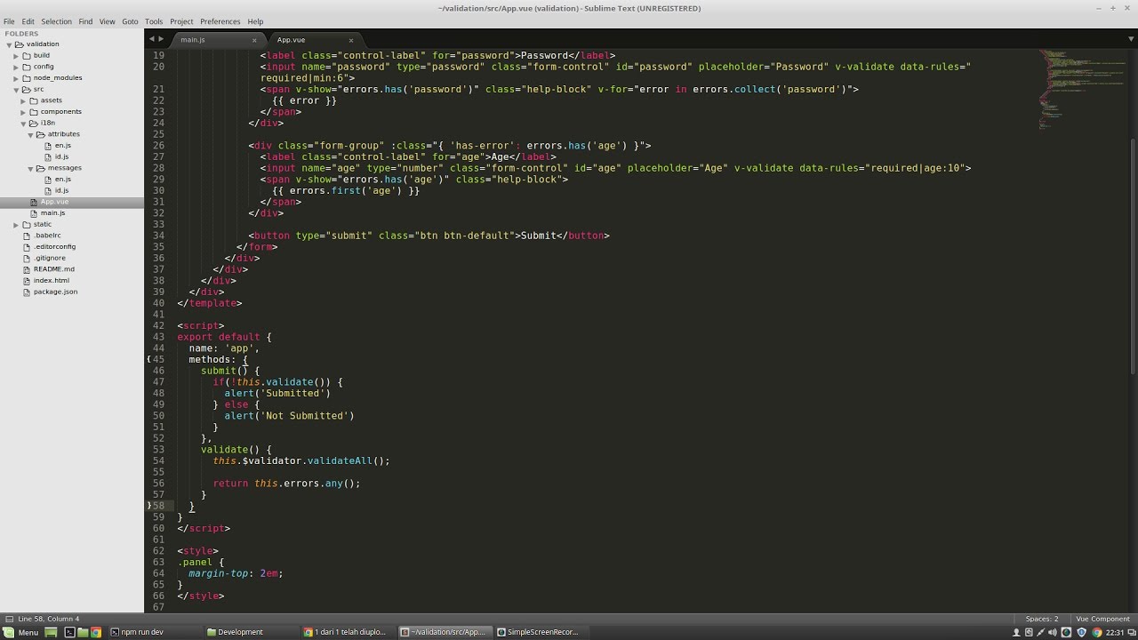This screenshot has width=1138, height=640.
Task: Collapse the messages folder arrow
Action: [x=30, y=168]
